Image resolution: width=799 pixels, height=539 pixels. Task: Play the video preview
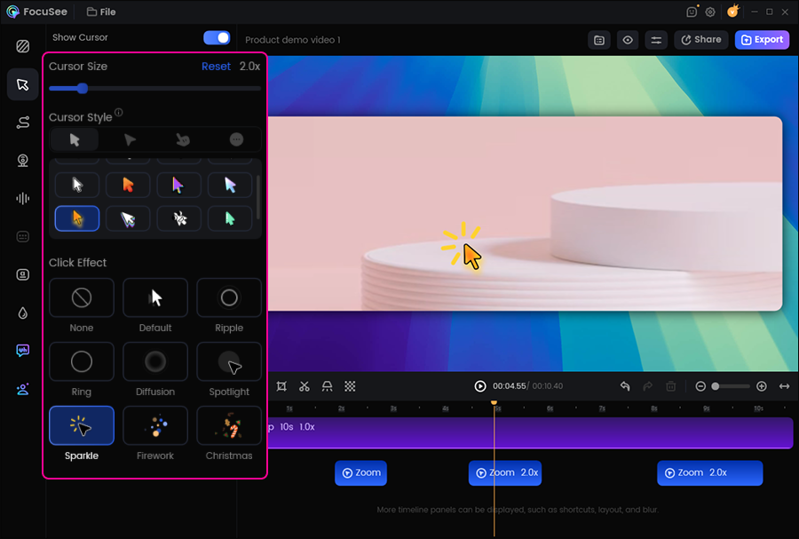[x=480, y=386]
